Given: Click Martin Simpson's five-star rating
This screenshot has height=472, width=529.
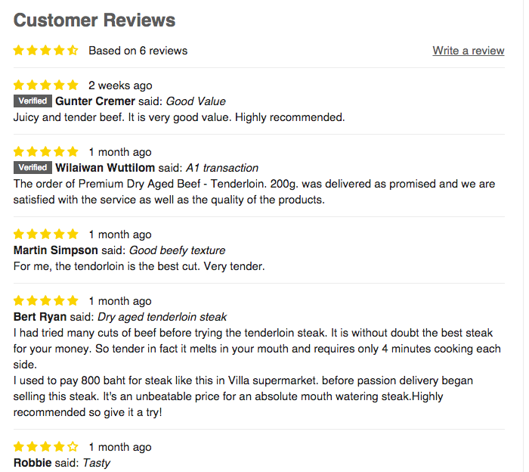Looking at the screenshot, I should point(45,234).
